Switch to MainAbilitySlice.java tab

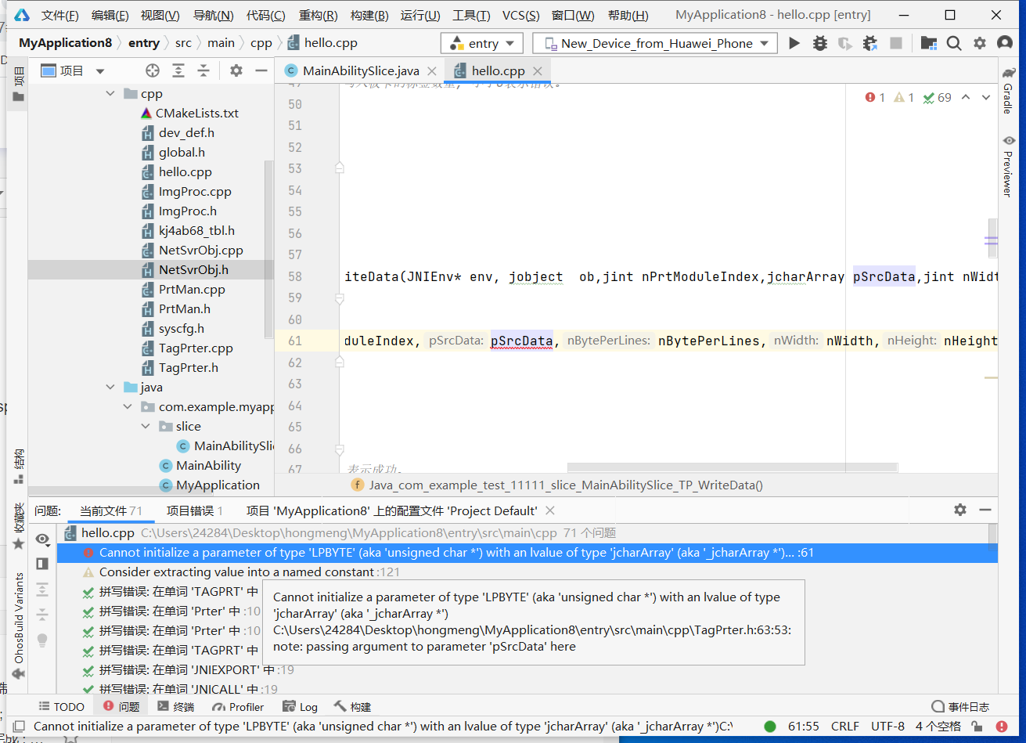[361, 70]
